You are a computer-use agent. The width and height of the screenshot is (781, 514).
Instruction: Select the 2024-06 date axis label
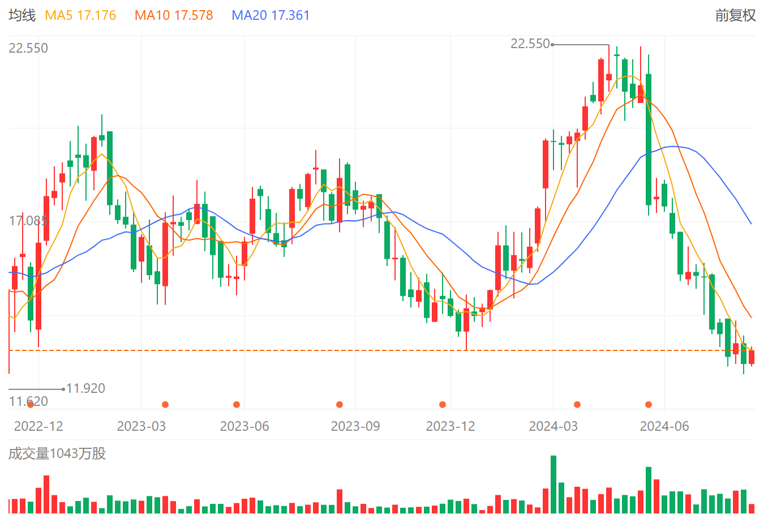[x=664, y=426]
